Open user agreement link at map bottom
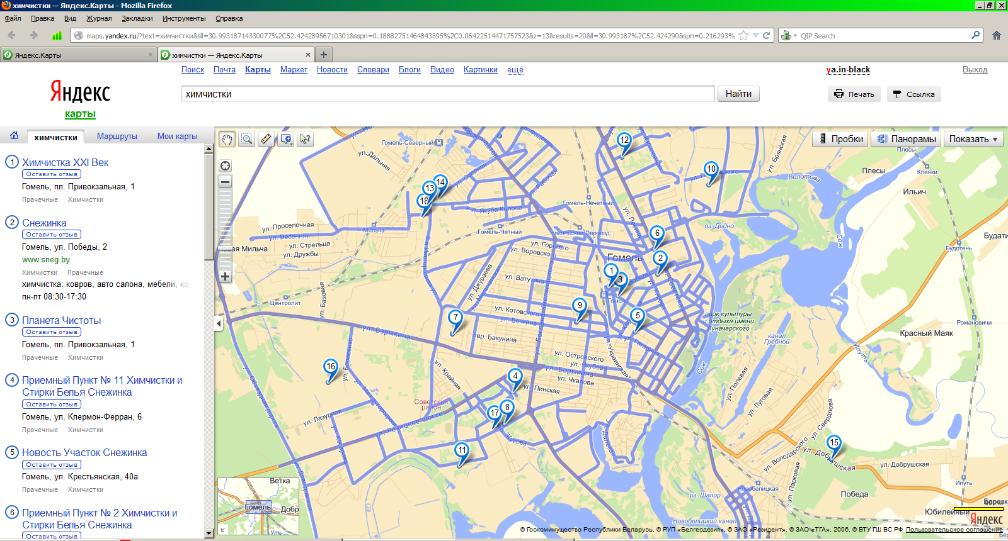 coord(954,530)
